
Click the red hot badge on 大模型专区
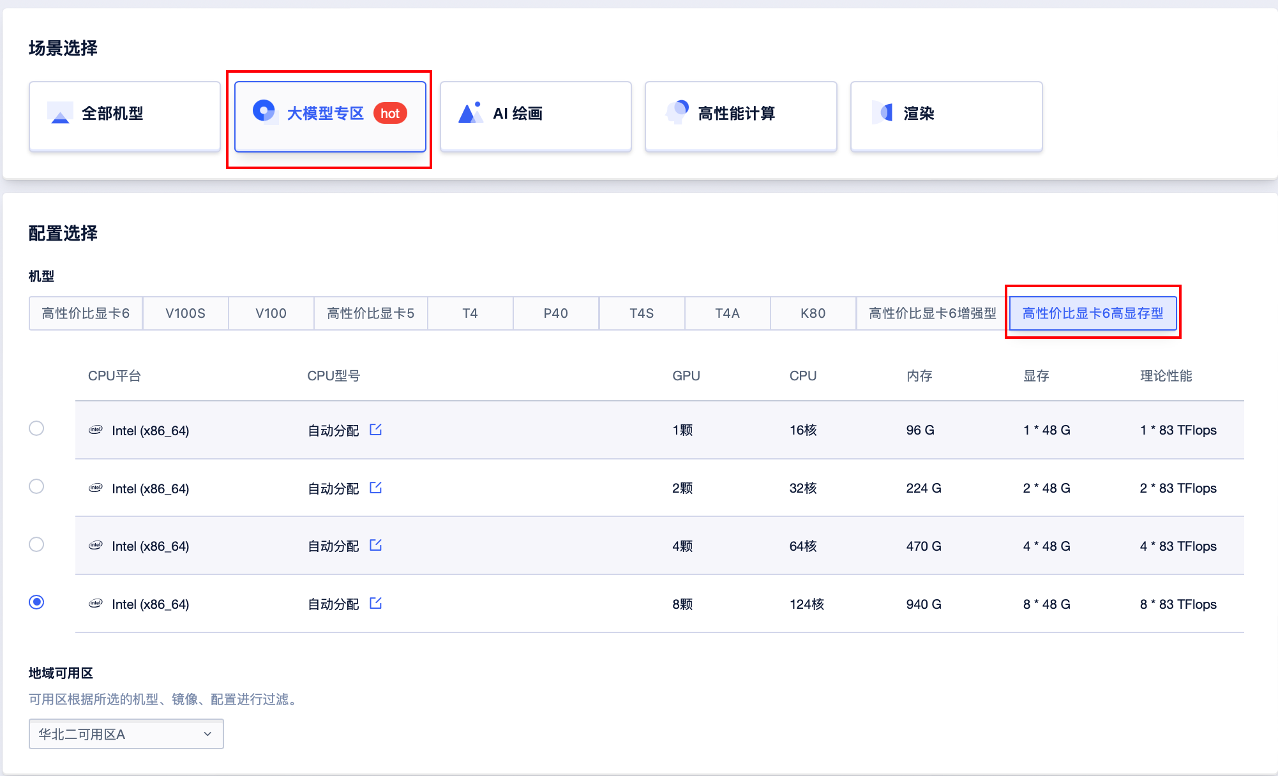pos(390,114)
